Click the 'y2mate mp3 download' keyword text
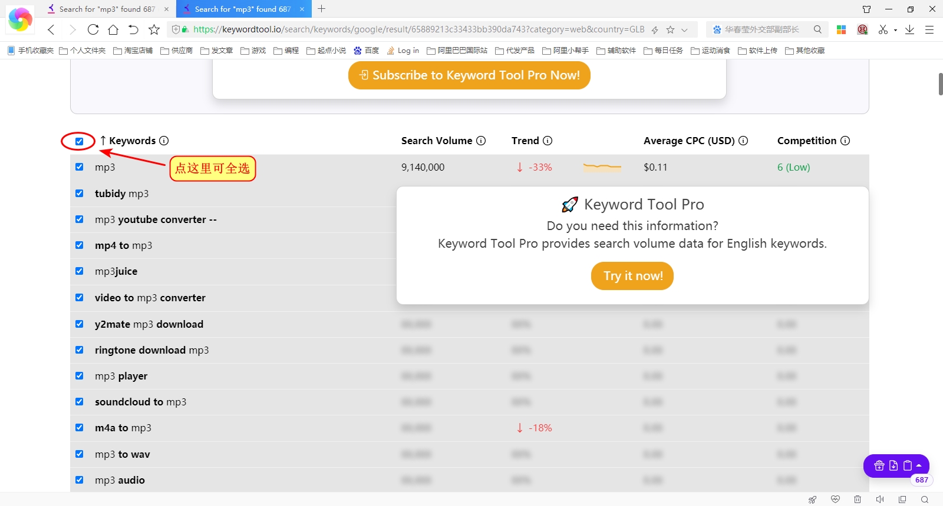 (149, 324)
